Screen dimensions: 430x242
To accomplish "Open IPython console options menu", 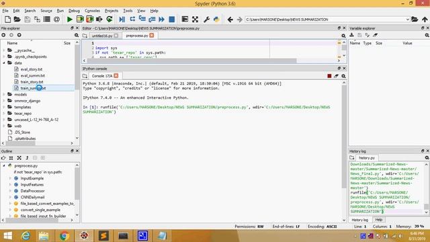I will tap(343, 76).
